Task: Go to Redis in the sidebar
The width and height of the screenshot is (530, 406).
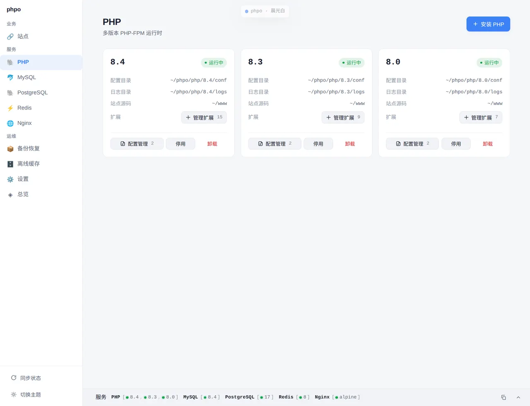Action: 41,108
